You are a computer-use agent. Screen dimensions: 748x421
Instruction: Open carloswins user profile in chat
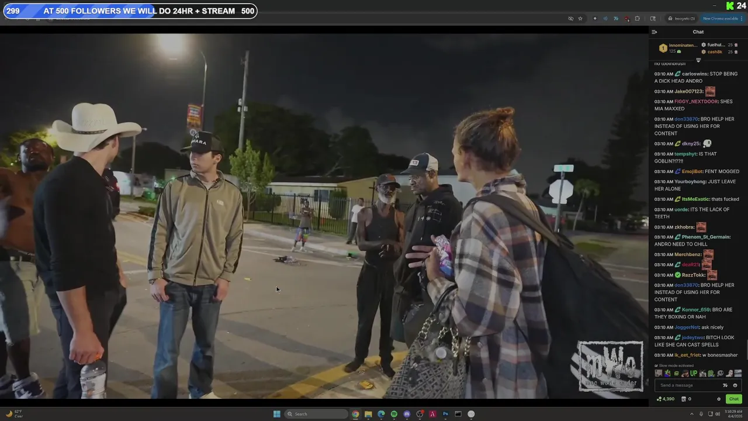694,74
